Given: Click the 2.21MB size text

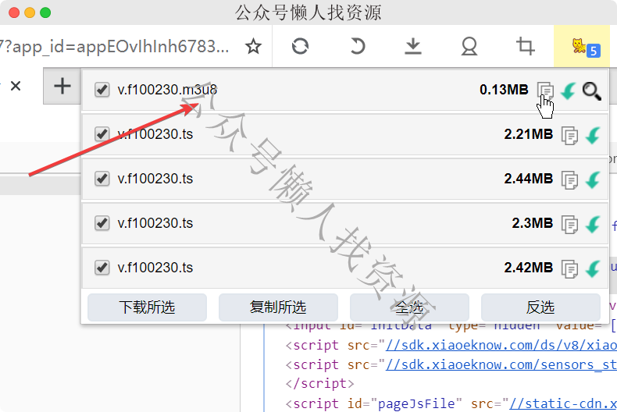Looking at the screenshot, I should pyautogui.click(x=529, y=134).
